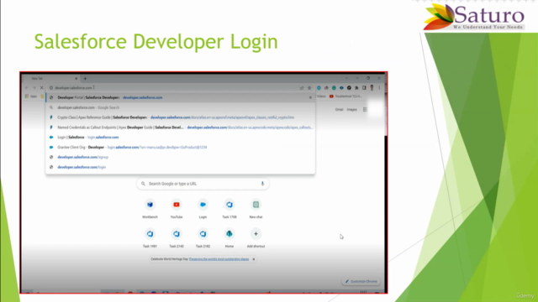Stop loading with the X button
Screen dimensions: 538x302
click(41, 87)
